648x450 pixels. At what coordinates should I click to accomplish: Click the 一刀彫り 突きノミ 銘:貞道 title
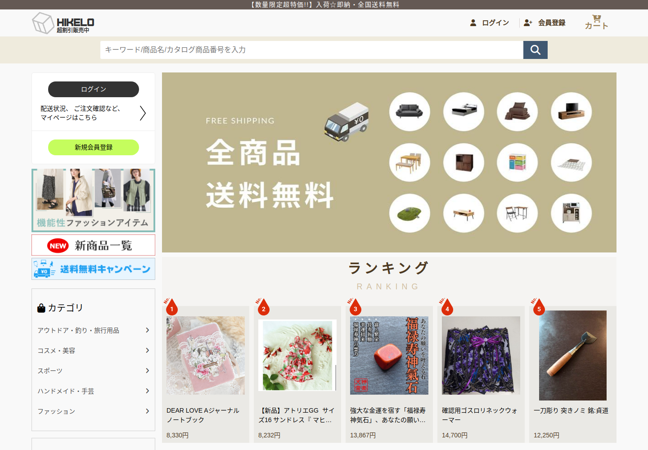(571, 410)
